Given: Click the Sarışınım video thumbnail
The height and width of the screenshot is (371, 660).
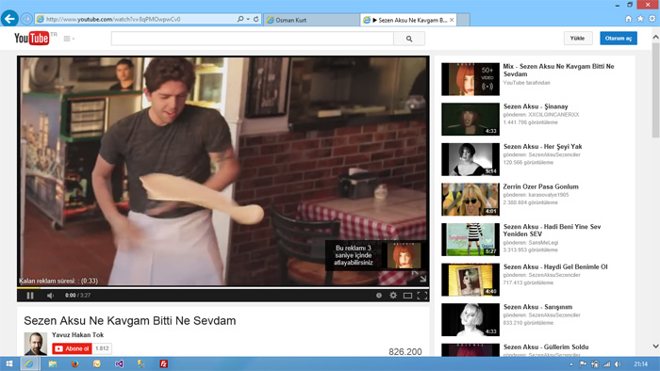Looking at the screenshot, I should pos(470,320).
